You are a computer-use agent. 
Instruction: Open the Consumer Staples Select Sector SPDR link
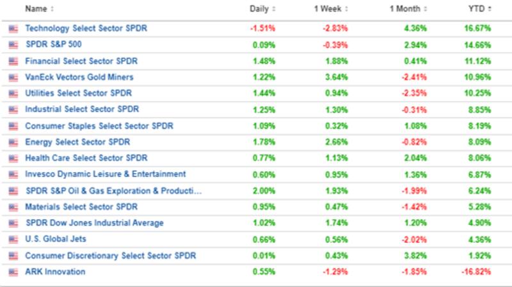(x=99, y=126)
